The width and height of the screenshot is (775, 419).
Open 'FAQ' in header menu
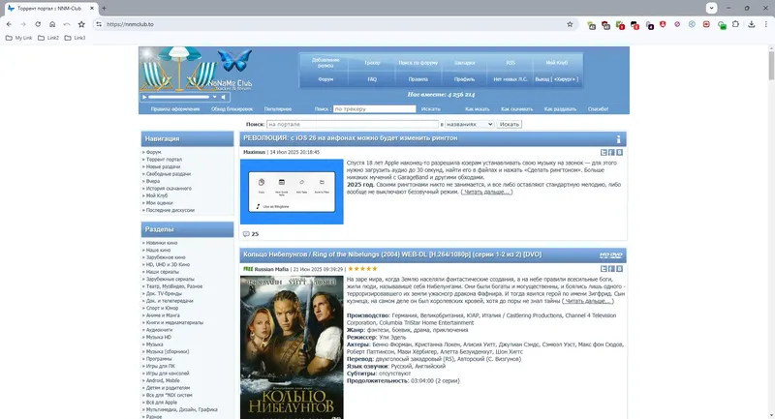372,79
